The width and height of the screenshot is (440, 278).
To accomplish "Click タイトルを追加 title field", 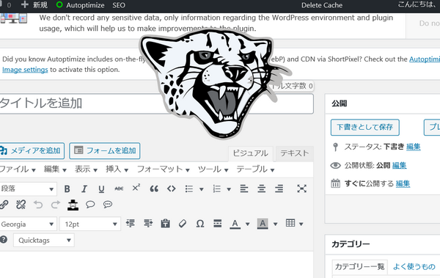I will [157, 103].
